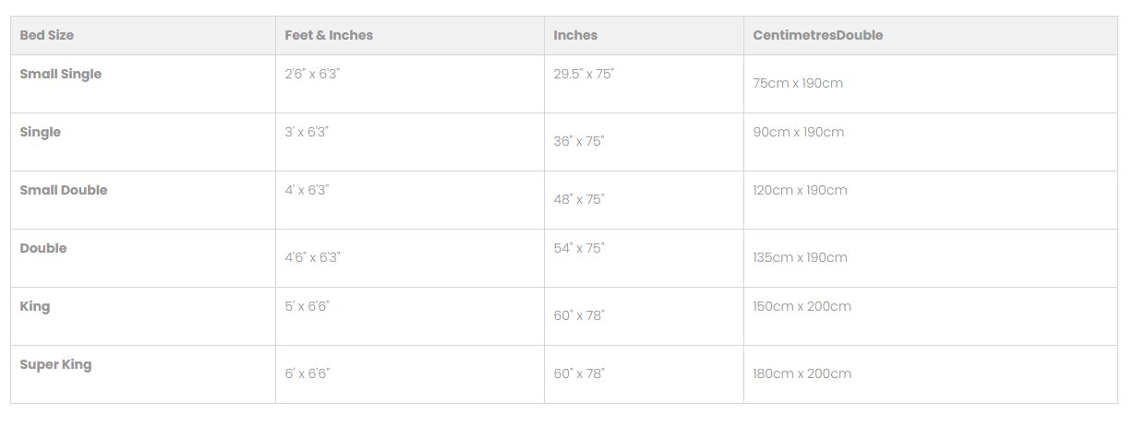The height and width of the screenshot is (426, 1134).
Task: Select the Small Double row label
Action: (64, 190)
